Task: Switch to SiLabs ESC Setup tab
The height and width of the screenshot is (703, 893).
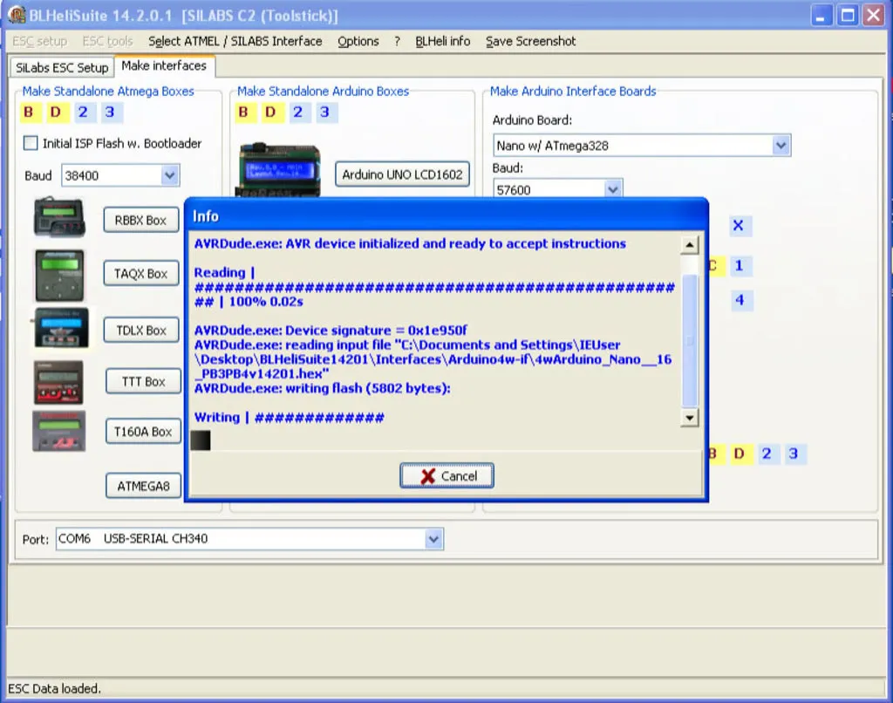Action: pos(62,67)
